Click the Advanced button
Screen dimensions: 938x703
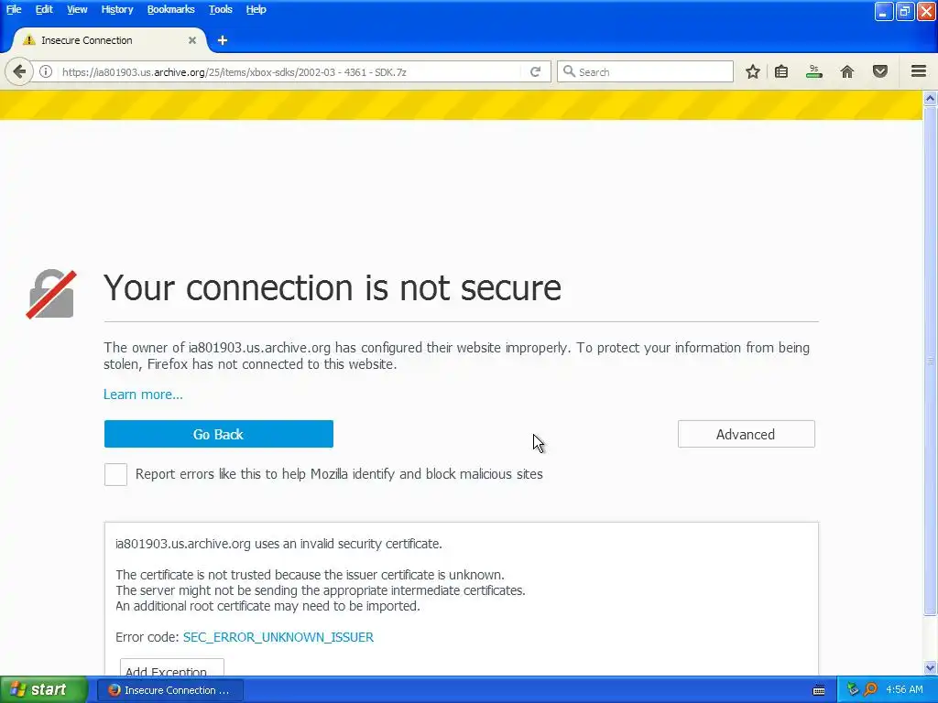[746, 434]
